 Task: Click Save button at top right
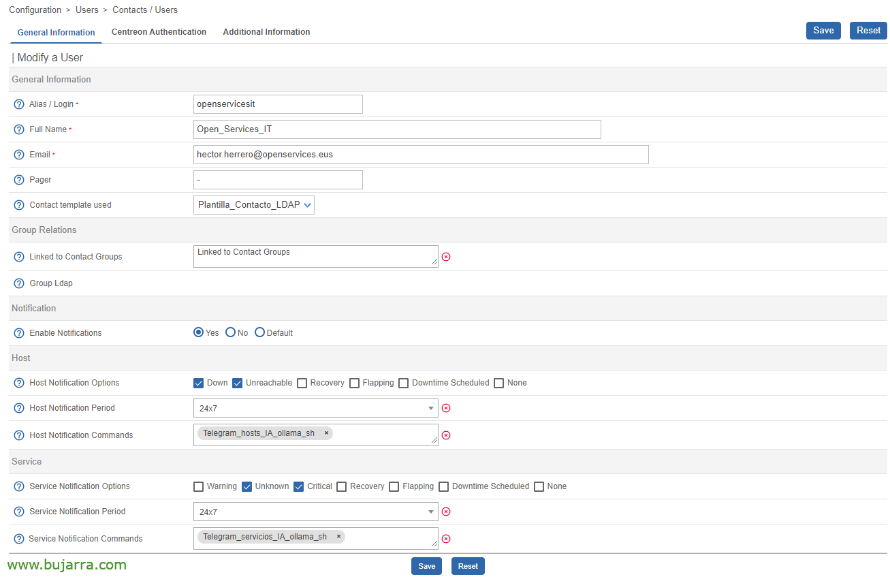(x=823, y=31)
